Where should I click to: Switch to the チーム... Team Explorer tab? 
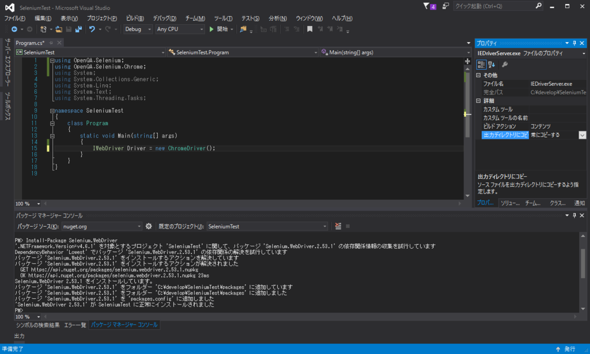coord(533,203)
